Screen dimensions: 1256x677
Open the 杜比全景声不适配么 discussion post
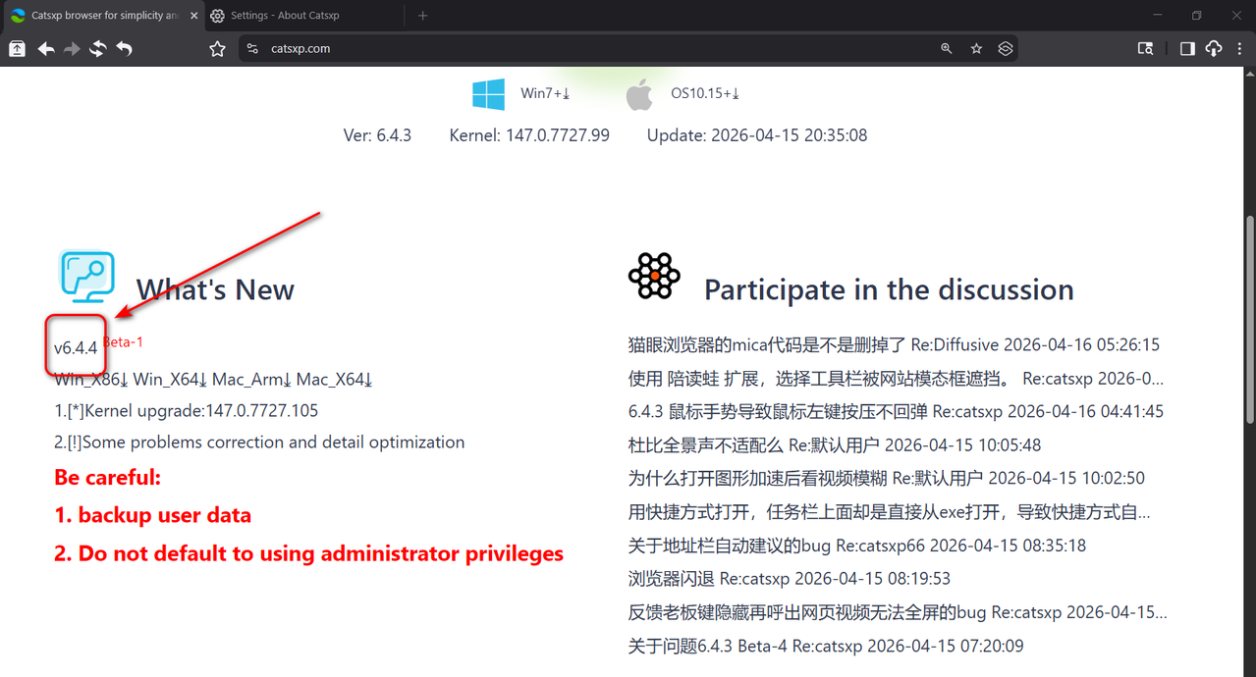click(x=835, y=445)
